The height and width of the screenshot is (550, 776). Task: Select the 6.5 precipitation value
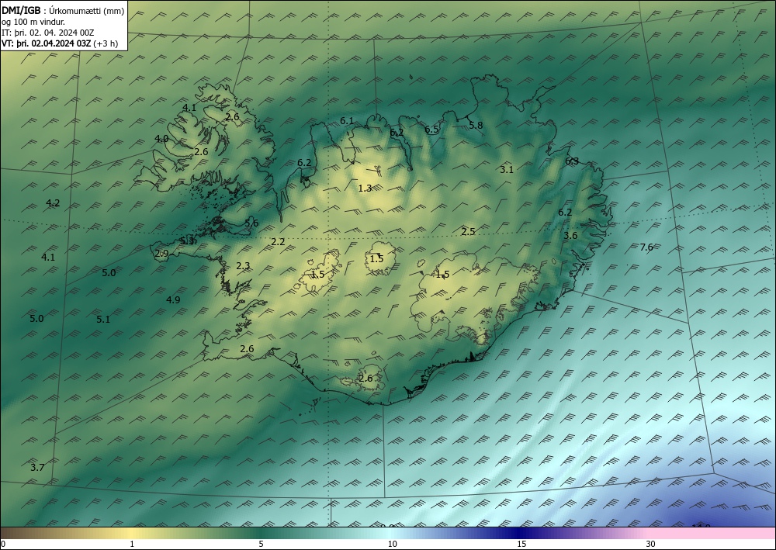coord(431,130)
